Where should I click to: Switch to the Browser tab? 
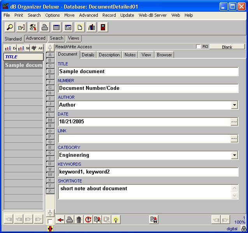click(x=164, y=55)
